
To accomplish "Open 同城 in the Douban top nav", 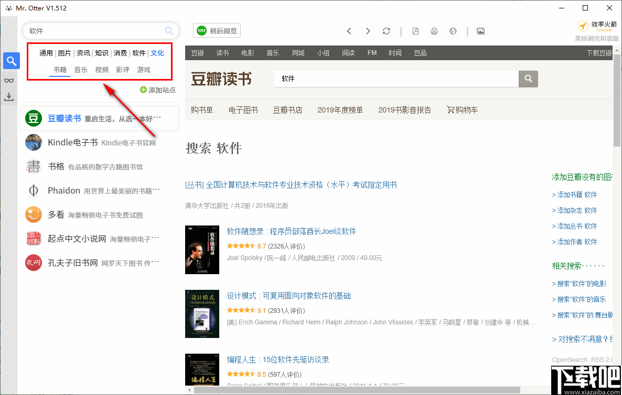I will [x=298, y=53].
